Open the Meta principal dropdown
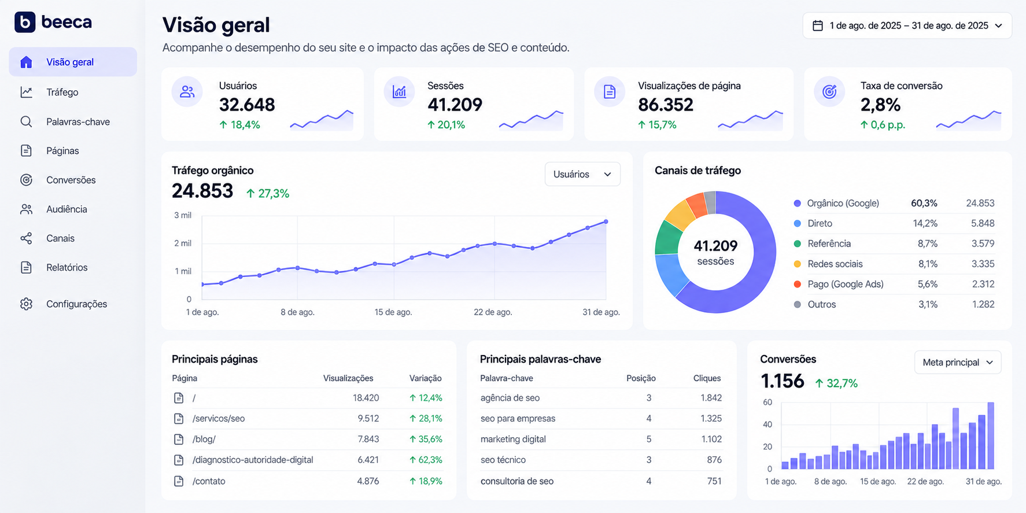The image size is (1026, 513). click(958, 362)
